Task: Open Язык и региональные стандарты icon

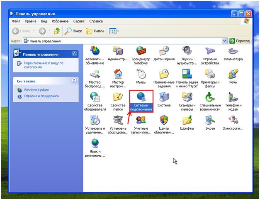Action: point(95,148)
